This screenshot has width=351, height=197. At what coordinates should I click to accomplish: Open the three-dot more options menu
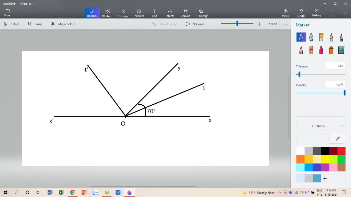(285, 24)
